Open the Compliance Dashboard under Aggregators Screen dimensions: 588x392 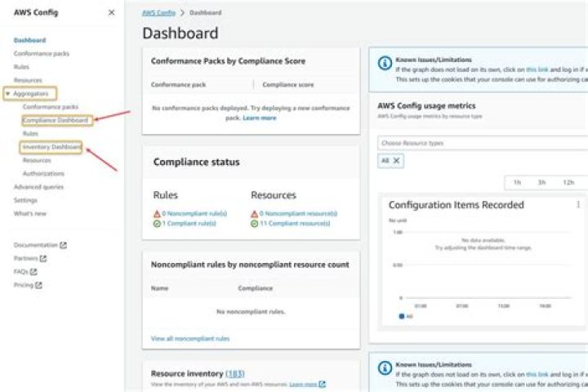[x=56, y=120]
